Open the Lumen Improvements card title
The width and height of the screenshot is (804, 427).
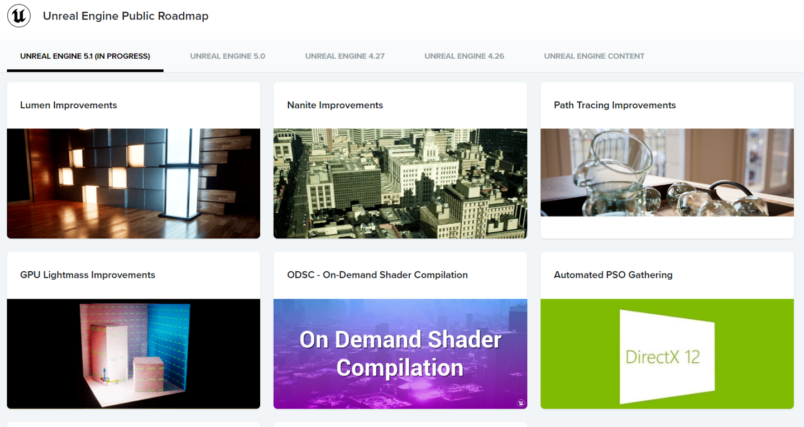click(69, 105)
